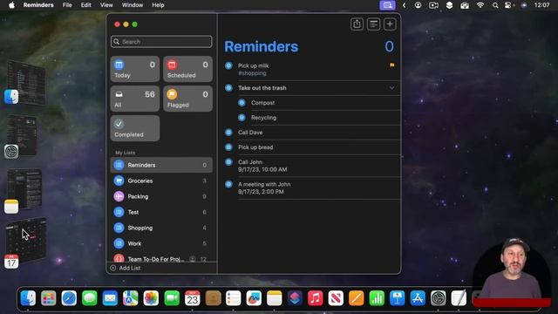Click the flag icon on Pick up milk
Image resolution: width=558 pixels, height=314 pixels.
(x=391, y=65)
